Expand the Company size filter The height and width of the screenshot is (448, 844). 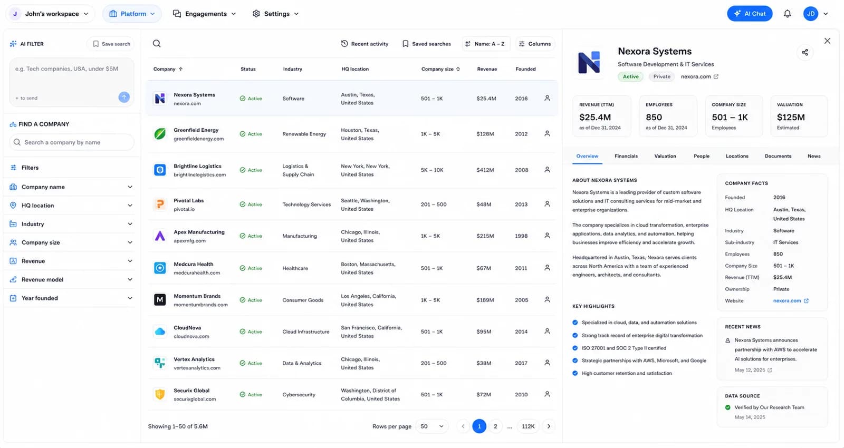71,242
